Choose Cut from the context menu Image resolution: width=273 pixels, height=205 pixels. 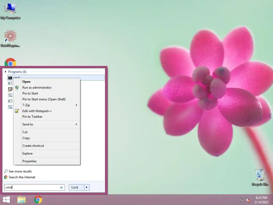47,132
